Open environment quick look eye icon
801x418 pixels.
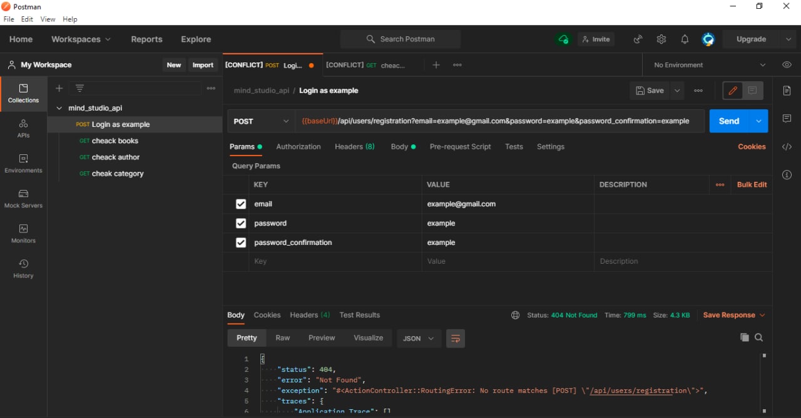787,65
